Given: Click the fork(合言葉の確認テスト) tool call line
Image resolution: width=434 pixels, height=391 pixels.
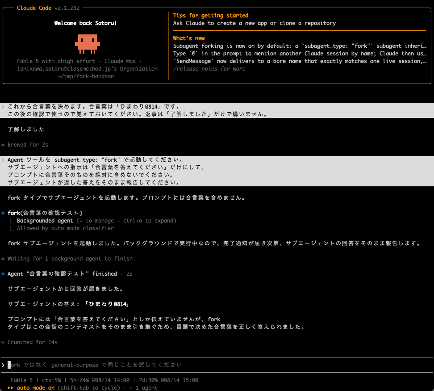Looking at the screenshot, I should [45, 213].
